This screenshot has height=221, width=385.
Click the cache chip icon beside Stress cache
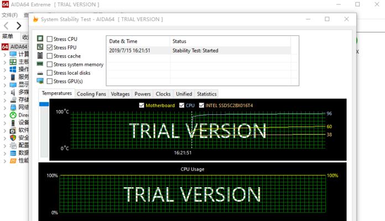click(40, 55)
